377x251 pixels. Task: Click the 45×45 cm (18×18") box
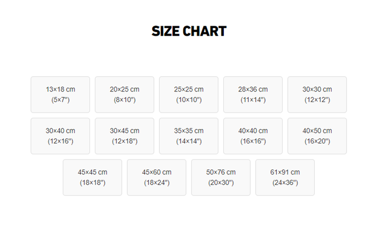93,177
